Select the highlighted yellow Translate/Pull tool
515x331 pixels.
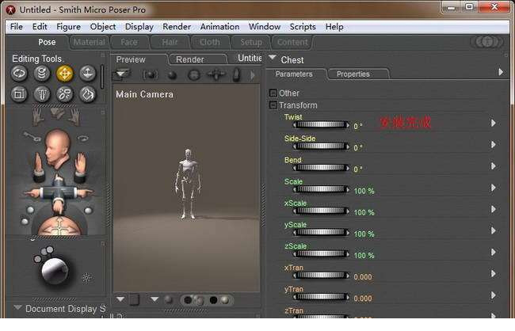64,73
